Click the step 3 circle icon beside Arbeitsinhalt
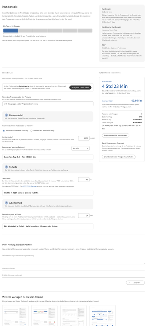Image resolution: width=147 pixels, height=326 pixels. pyautogui.click(x=6, y=202)
